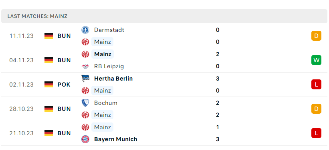Click the Last Matches: Mainz header

click(37, 16)
